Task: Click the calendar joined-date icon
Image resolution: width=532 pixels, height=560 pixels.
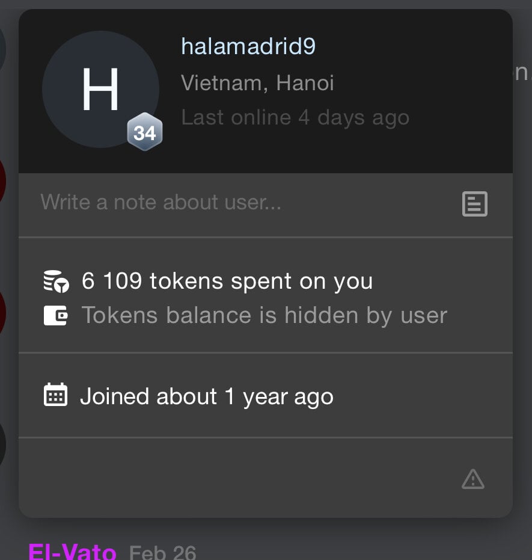Action: pos(56,395)
